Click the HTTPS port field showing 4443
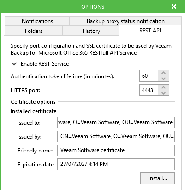Image resolution: width=185 pixels, height=190 pixels. (x=149, y=90)
